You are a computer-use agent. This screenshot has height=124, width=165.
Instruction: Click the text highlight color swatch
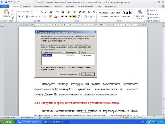(x=50, y=16)
